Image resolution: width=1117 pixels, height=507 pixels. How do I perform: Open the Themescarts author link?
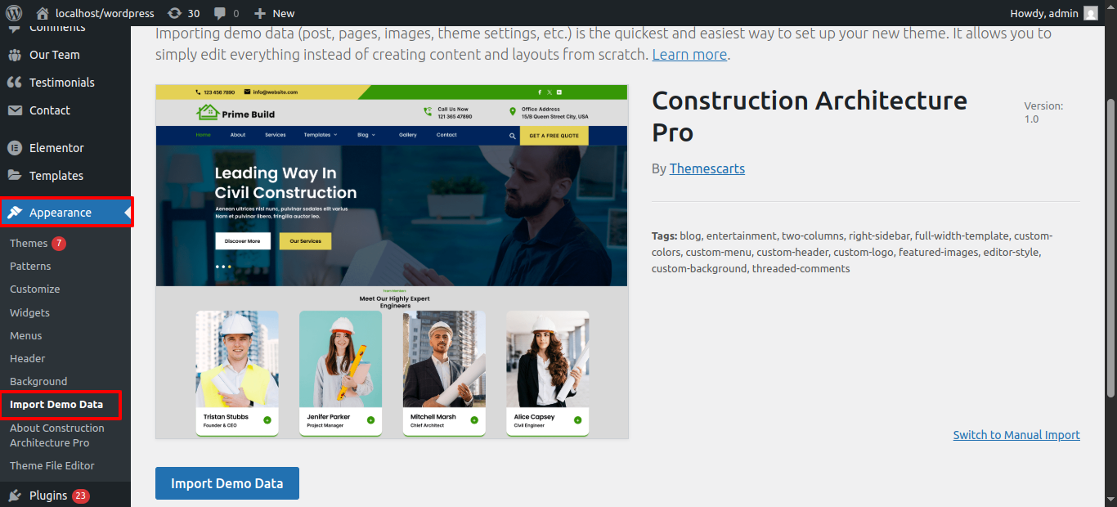707,168
